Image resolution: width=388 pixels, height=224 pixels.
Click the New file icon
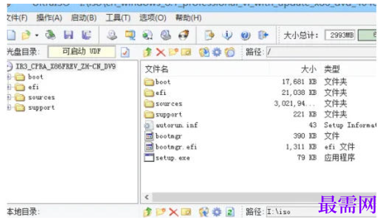click(x=11, y=35)
